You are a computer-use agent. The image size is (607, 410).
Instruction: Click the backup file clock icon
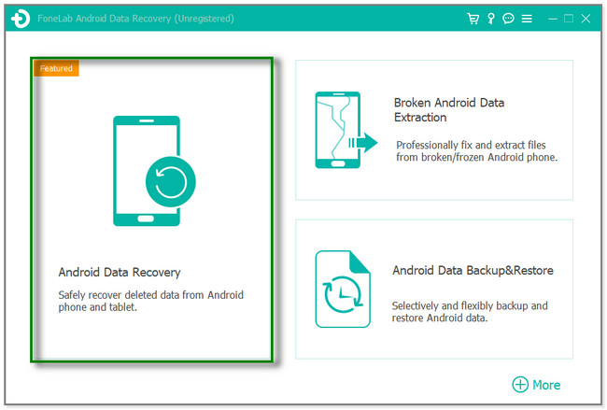(x=343, y=289)
